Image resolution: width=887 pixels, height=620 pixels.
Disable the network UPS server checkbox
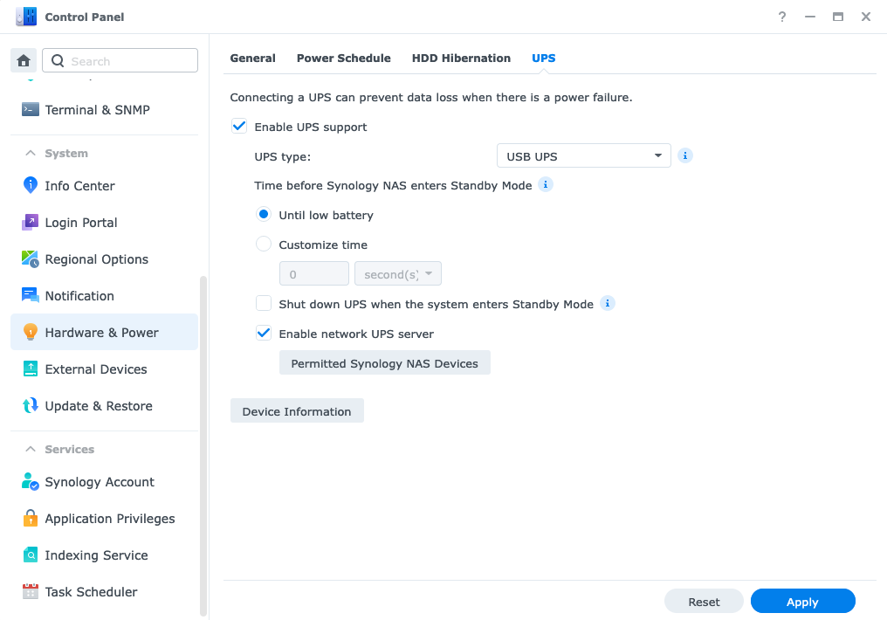tap(264, 334)
